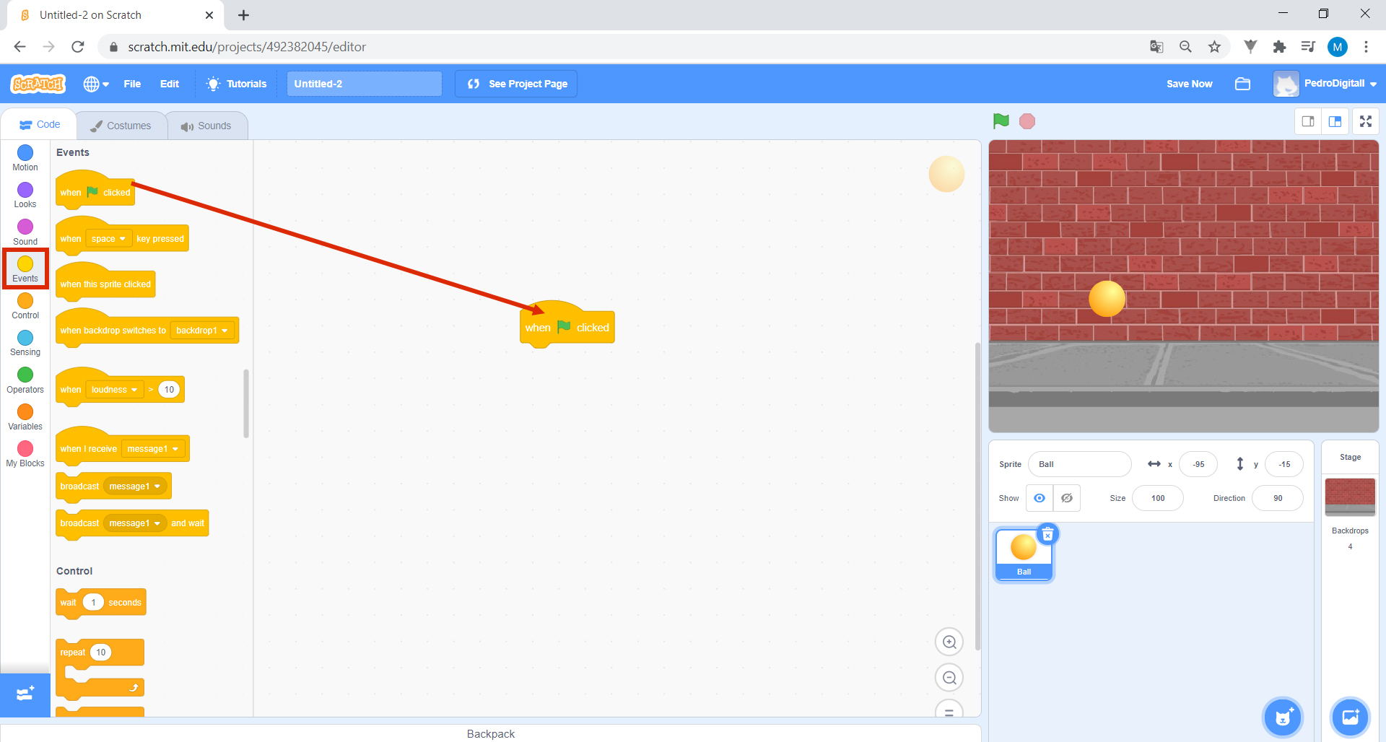The width and height of the screenshot is (1386, 742).
Task: Hide the sprite with crossed-eye button
Action: point(1067,498)
